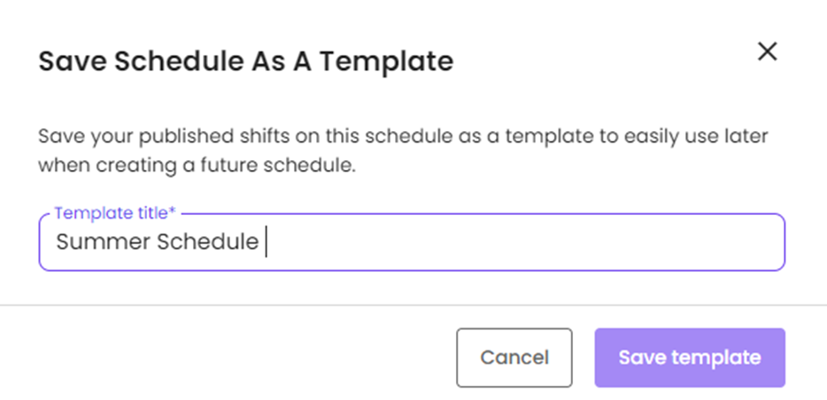
Task: Click the X icon beside the dialog heading
Action: (x=767, y=52)
